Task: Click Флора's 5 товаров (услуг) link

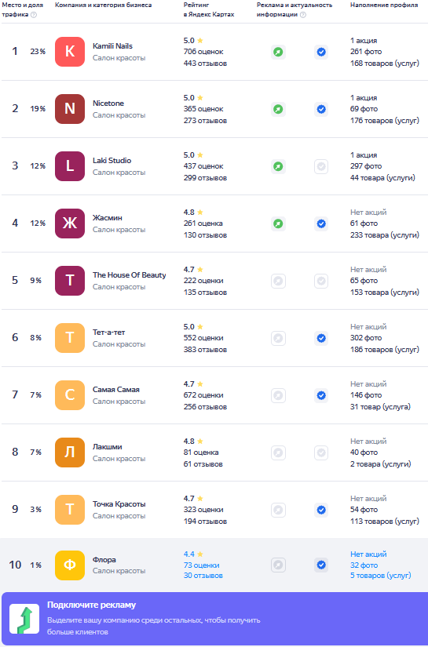Action: pos(381,576)
